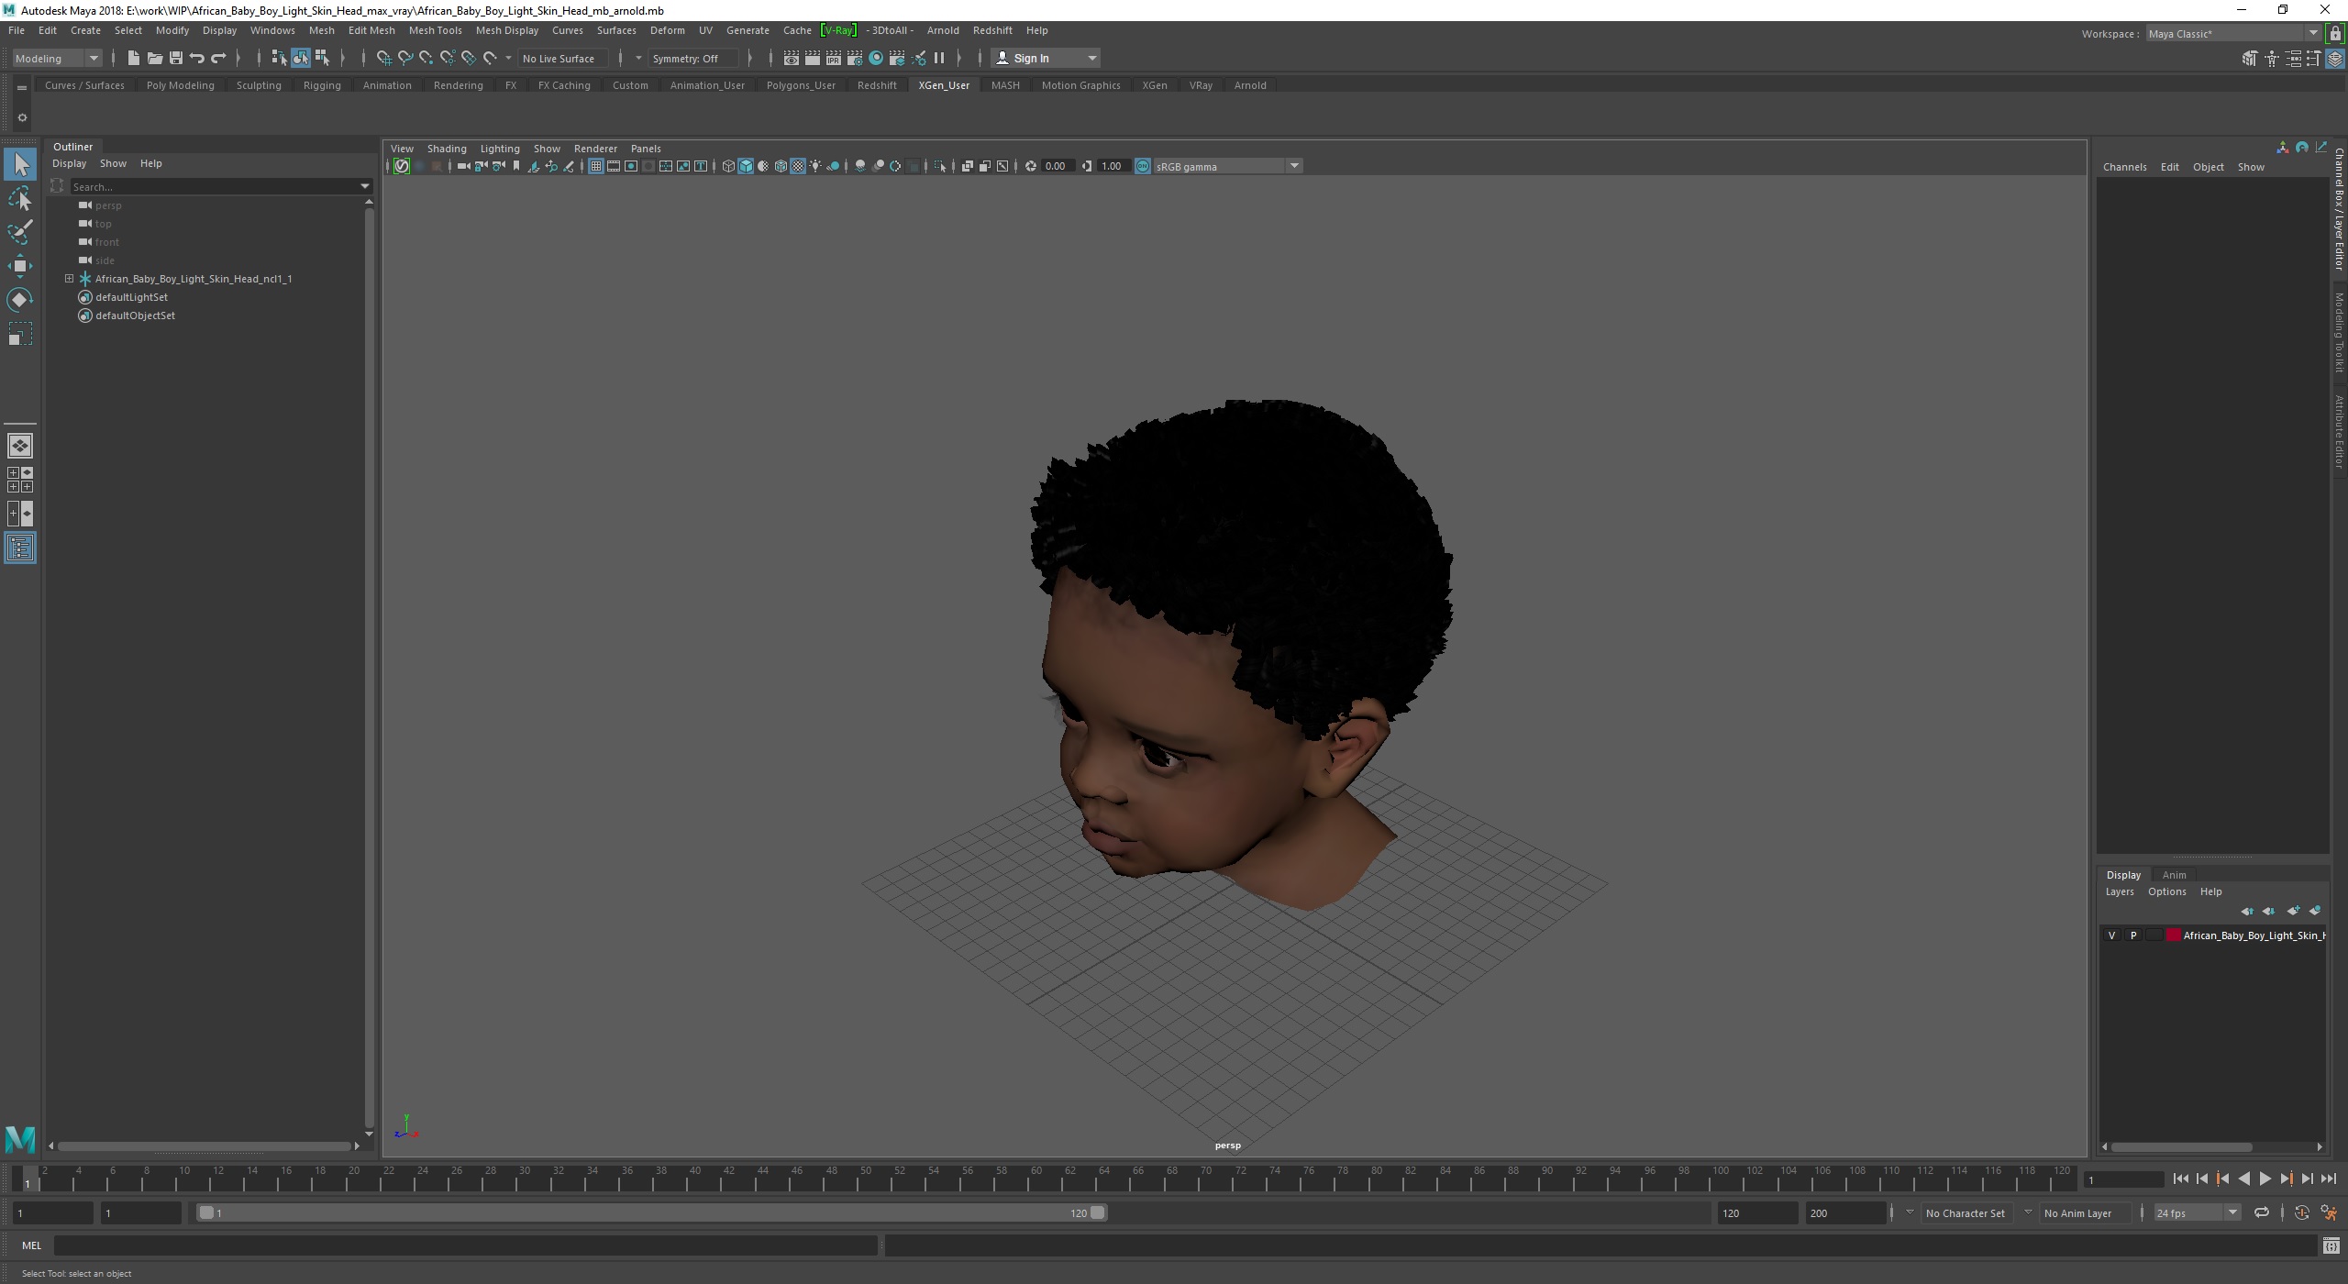This screenshot has width=2348, height=1284.
Task: Toggle color management ON button
Action: coord(1143,166)
